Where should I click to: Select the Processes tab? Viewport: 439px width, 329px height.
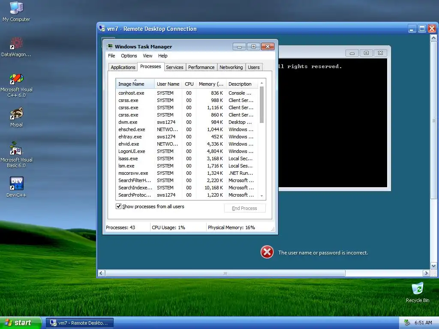click(150, 66)
